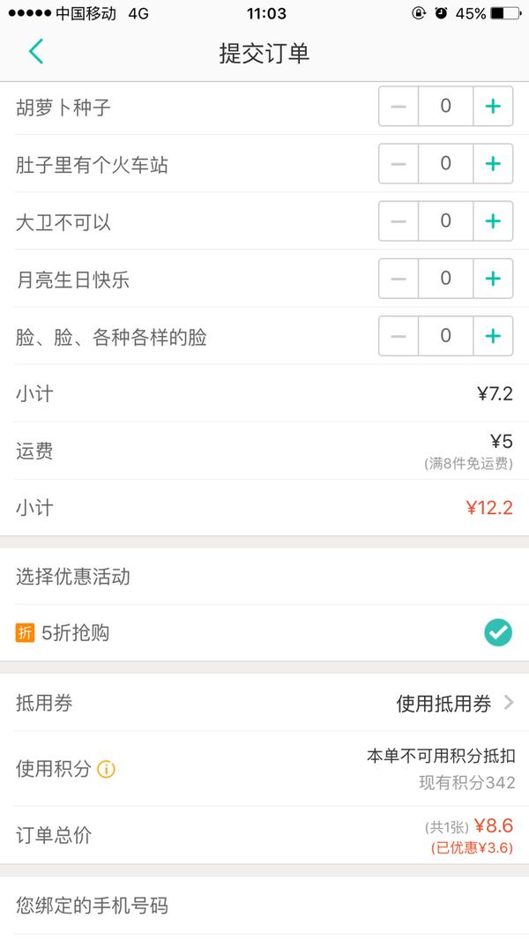Decrease quantity of 胡萝卜种子 with minus

pyautogui.click(x=399, y=107)
